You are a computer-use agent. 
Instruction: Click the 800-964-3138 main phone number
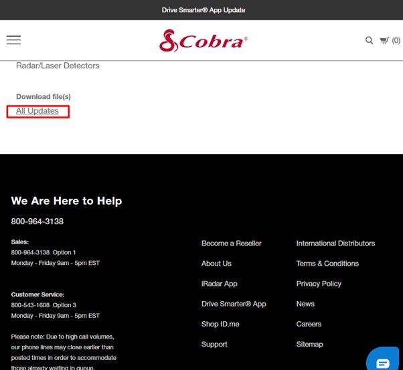tap(37, 221)
